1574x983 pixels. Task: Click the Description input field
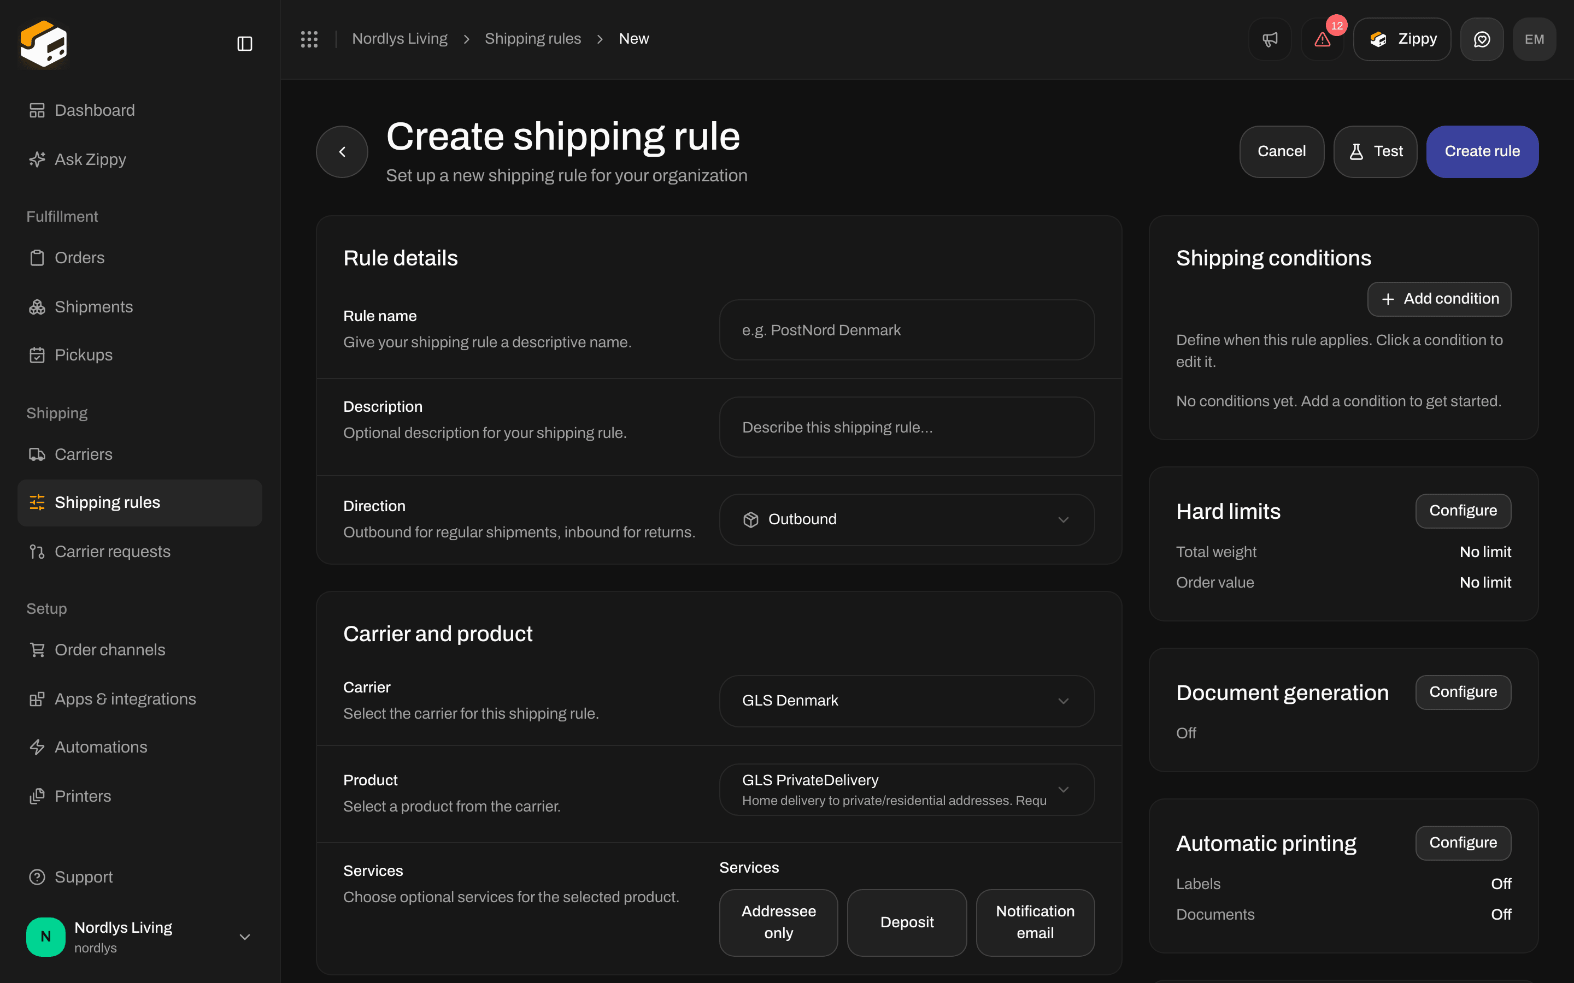(907, 427)
